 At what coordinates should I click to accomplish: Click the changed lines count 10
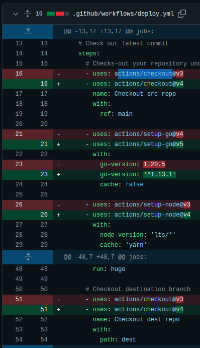coord(39,14)
